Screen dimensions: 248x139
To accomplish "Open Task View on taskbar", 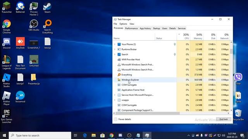I will coord(76,136).
